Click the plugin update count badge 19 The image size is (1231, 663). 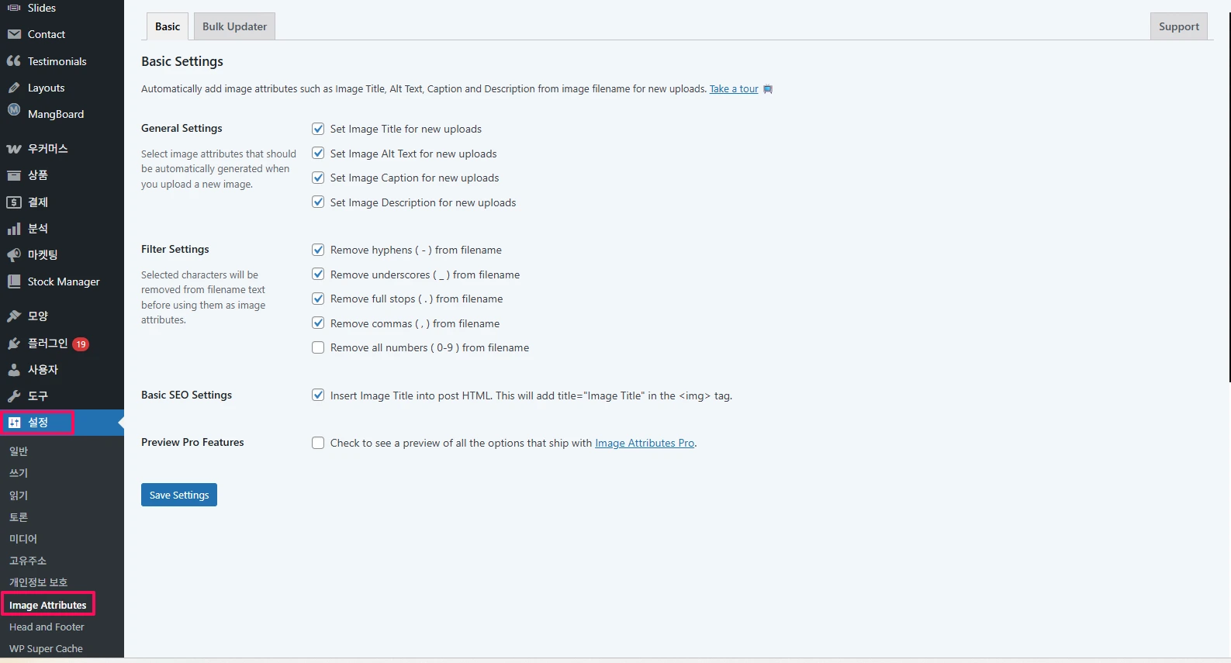tap(81, 344)
